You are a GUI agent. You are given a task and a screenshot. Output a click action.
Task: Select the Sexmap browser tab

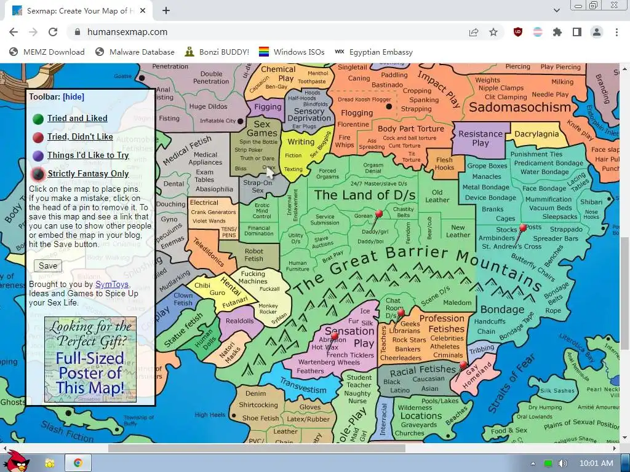[79, 11]
